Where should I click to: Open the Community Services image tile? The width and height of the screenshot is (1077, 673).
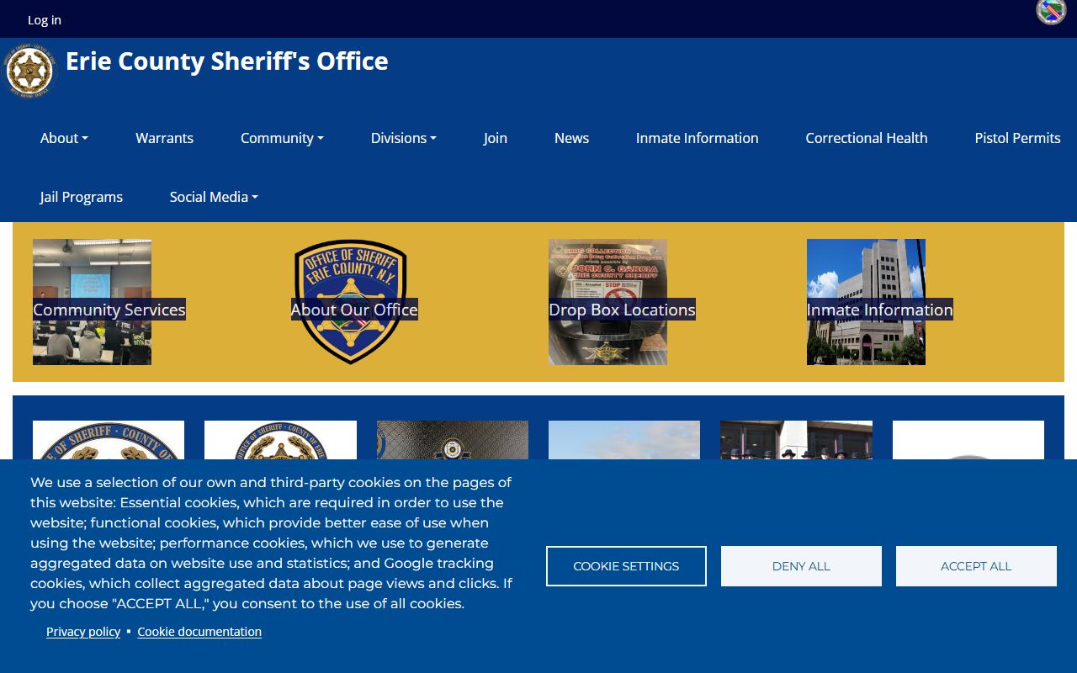point(93,302)
